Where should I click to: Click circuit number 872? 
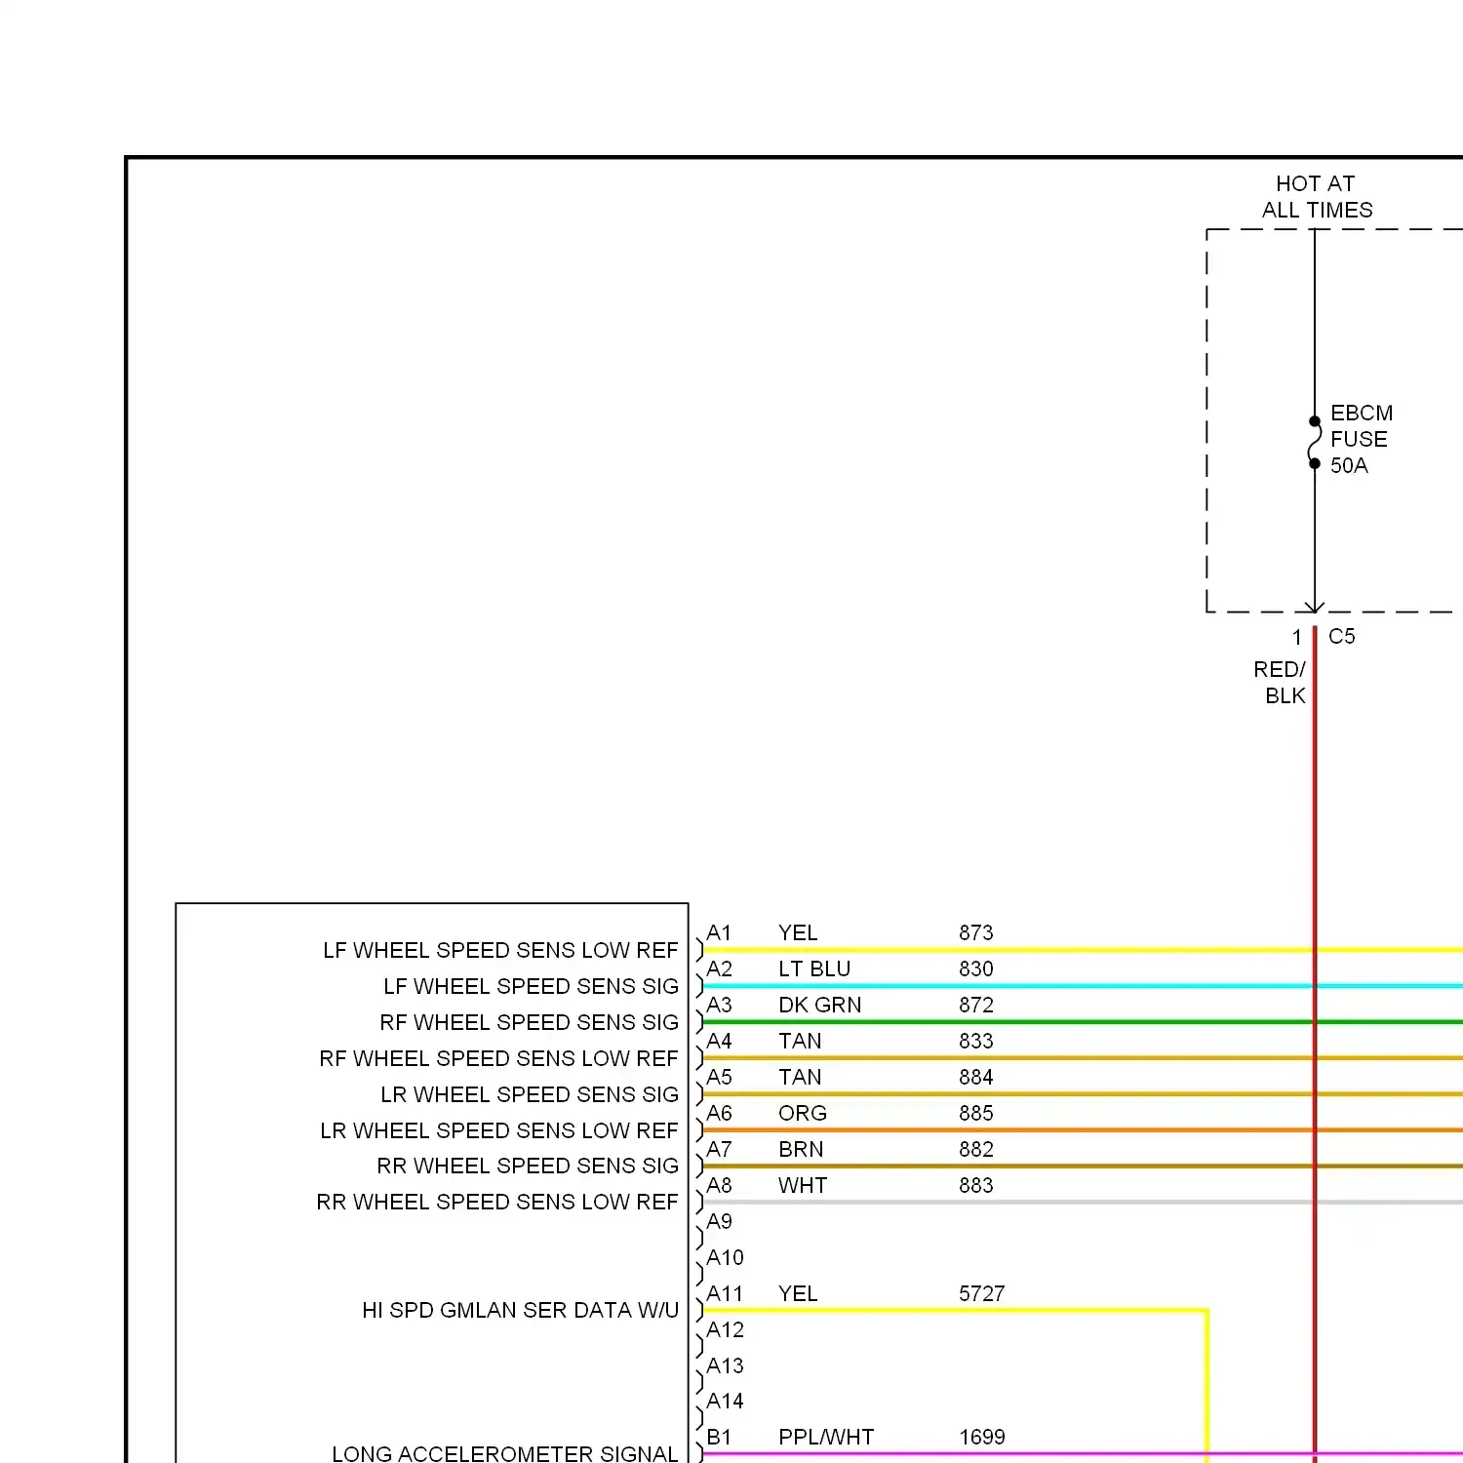975,1005
